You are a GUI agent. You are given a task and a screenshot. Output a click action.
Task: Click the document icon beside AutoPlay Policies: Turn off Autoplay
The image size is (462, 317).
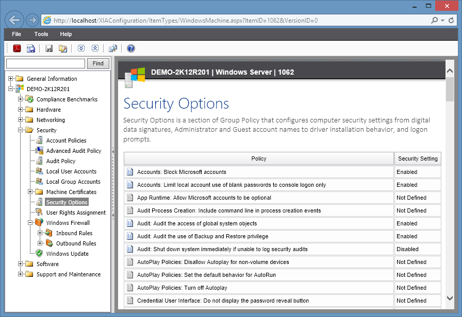coord(129,288)
